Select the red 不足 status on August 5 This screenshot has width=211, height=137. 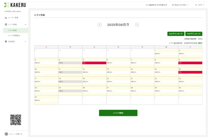point(94,63)
